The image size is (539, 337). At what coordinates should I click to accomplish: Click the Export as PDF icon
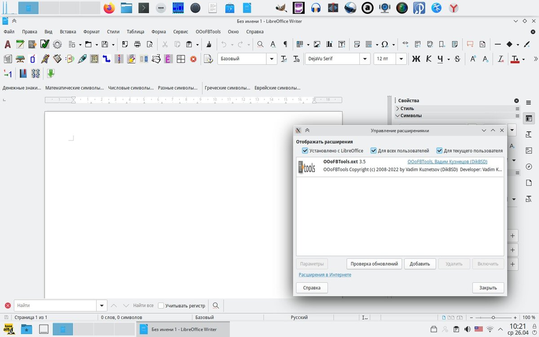tap(125, 44)
